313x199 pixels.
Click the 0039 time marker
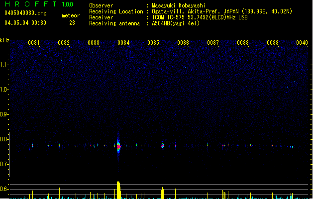click(x=273, y=43)
